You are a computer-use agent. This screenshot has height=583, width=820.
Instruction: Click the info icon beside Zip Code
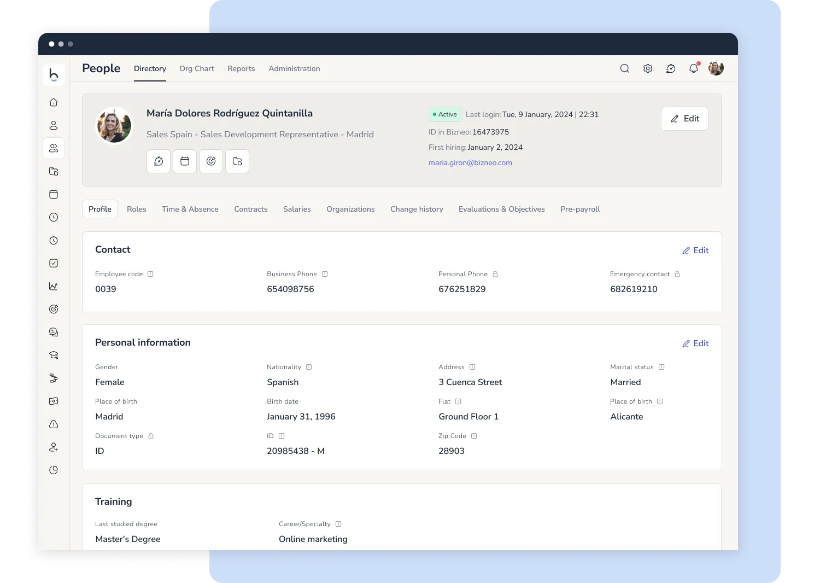474,436
